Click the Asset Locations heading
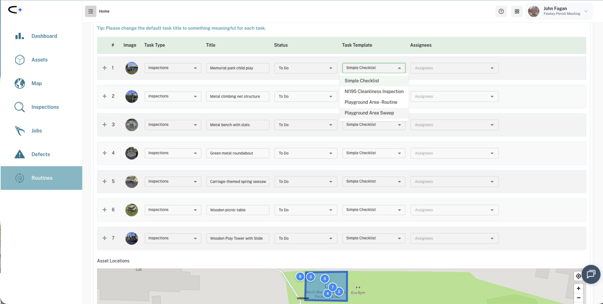 pos(113,261)
